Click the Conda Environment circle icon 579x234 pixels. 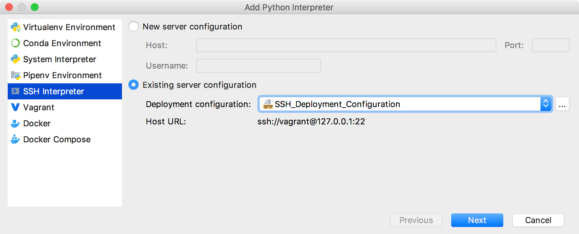[15, 43]
